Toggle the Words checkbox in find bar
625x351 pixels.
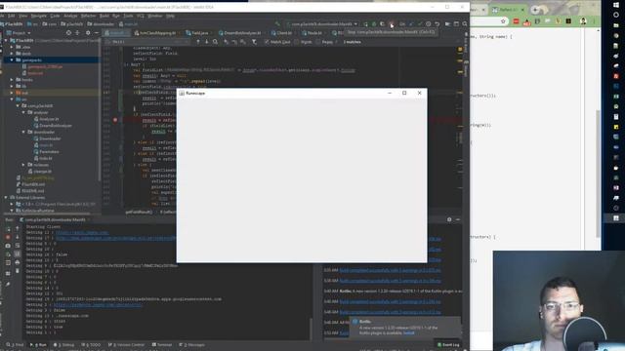coord(297,42)
